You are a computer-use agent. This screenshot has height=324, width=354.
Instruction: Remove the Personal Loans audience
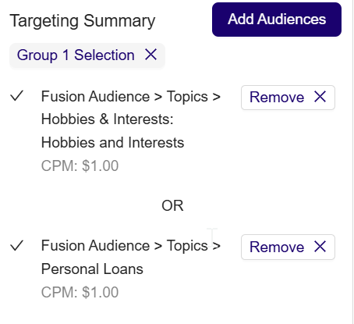coord(288,247)
